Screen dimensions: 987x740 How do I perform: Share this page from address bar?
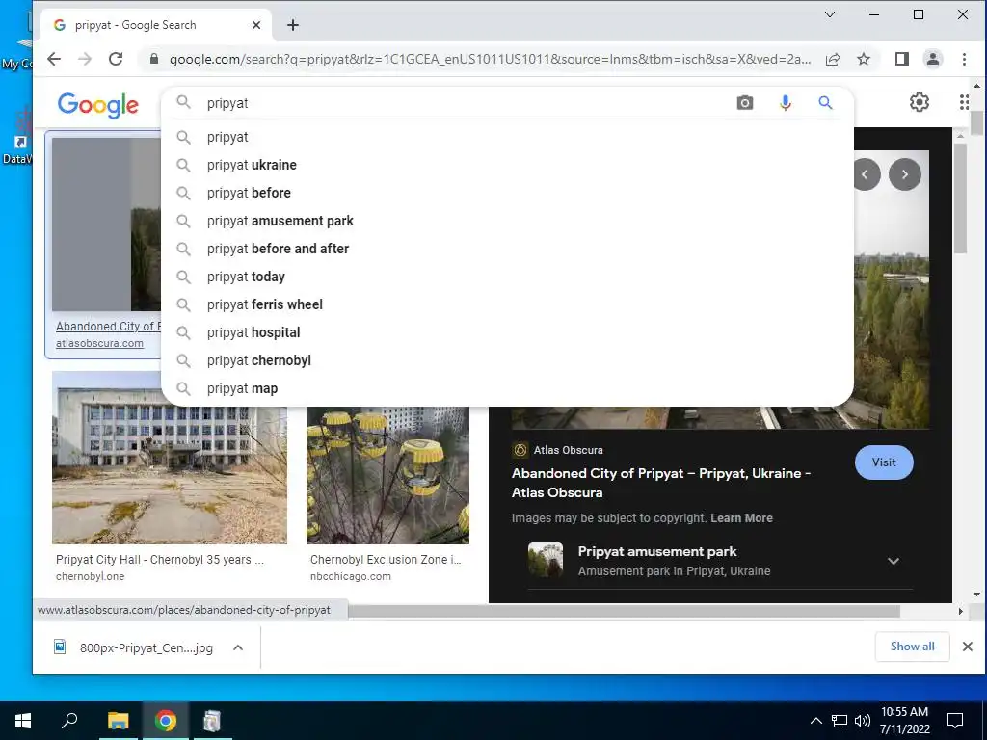833,59
